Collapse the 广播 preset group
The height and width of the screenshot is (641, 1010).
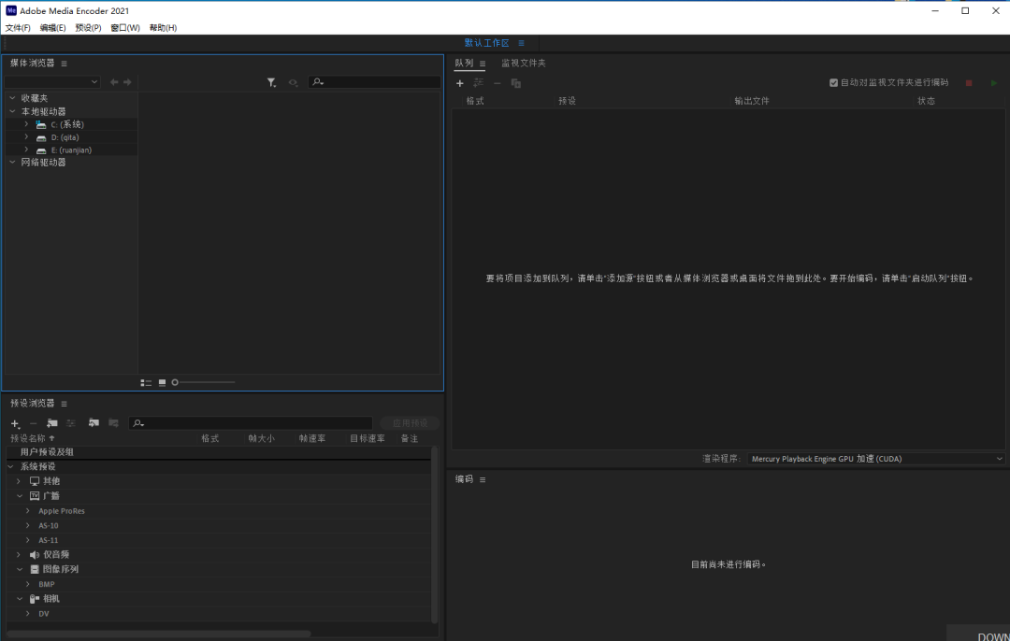click(x=20, y=496)
